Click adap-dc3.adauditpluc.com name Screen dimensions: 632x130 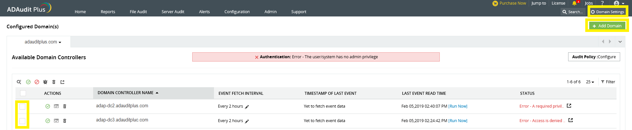[122, 120]
